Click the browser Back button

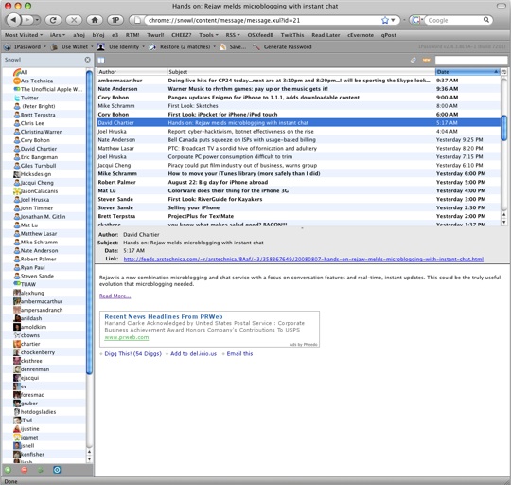pyautogui.click(x=13, y=20)
